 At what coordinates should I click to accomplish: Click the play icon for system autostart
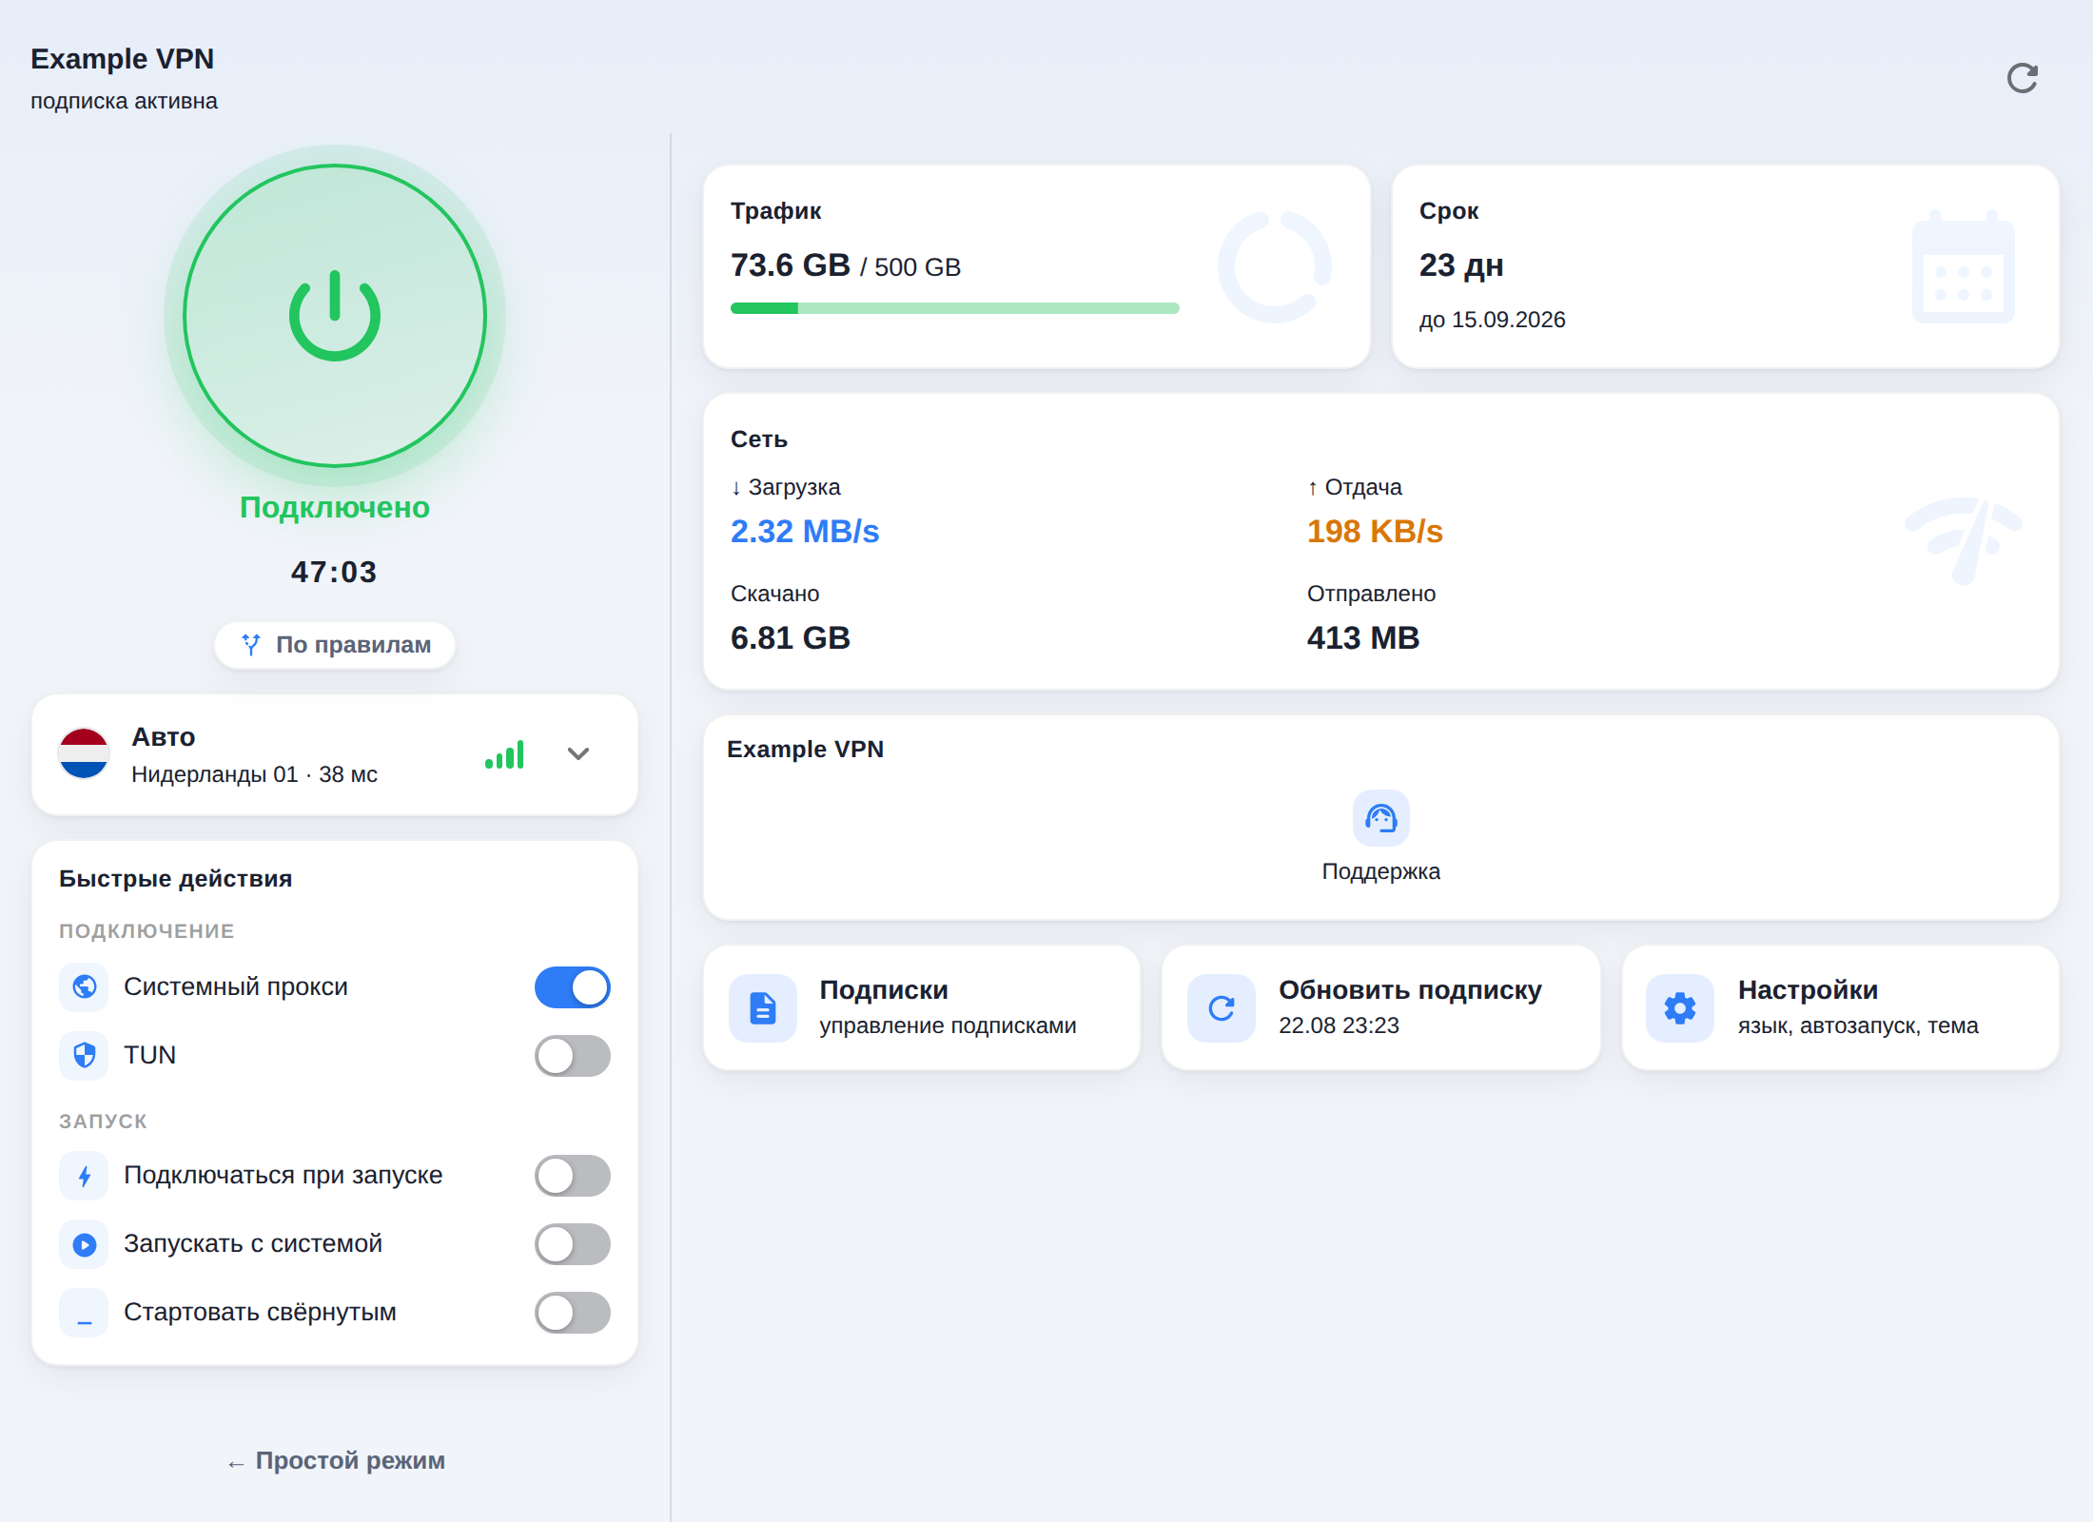coord(85,1244)
